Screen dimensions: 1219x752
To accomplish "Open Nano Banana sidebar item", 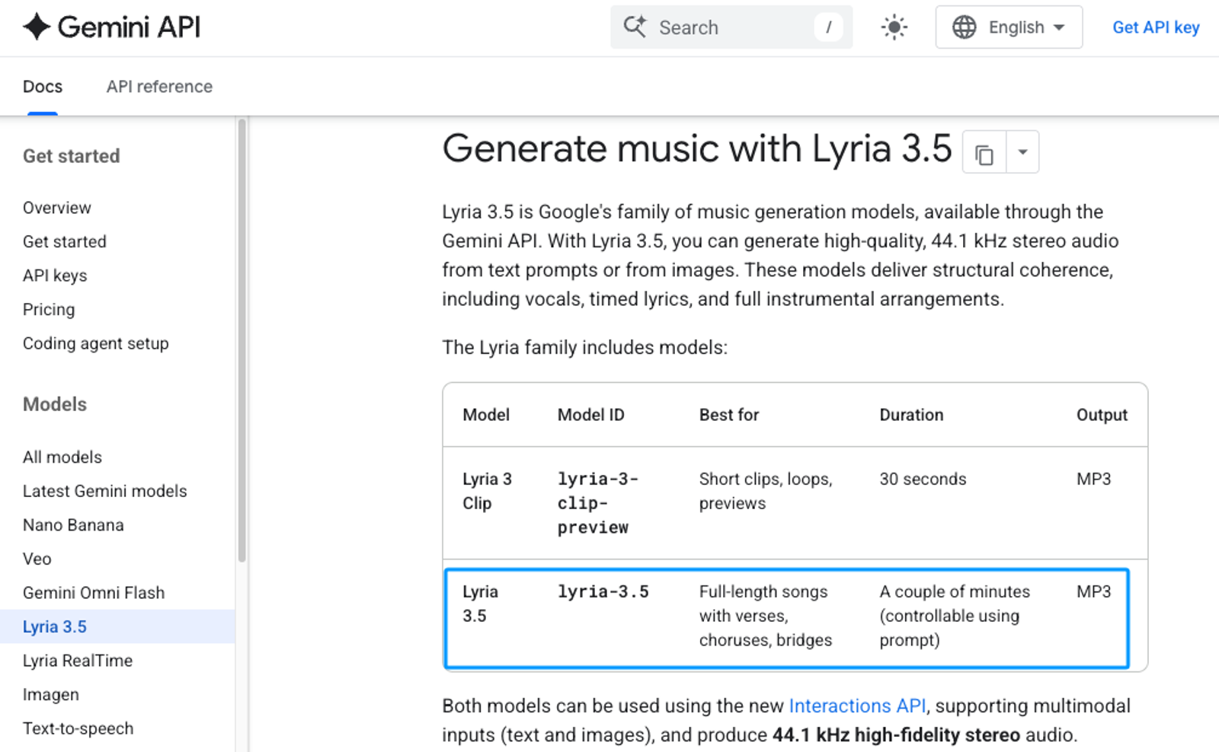I will (x=73, y=525).
